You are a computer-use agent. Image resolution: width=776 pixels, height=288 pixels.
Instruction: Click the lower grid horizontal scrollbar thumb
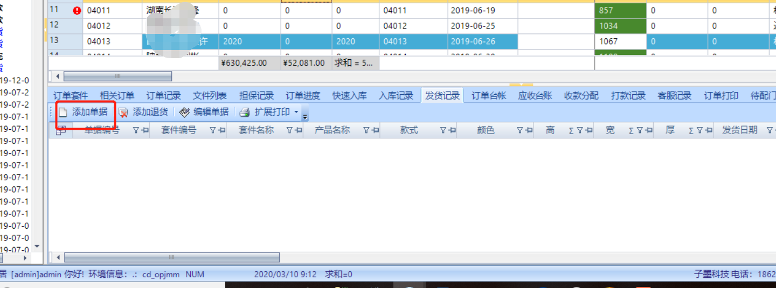(x=171, y=257)
